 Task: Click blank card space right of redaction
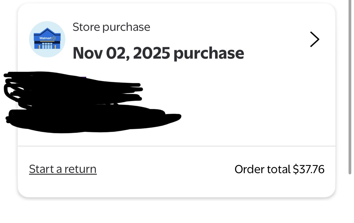[257, 106]
